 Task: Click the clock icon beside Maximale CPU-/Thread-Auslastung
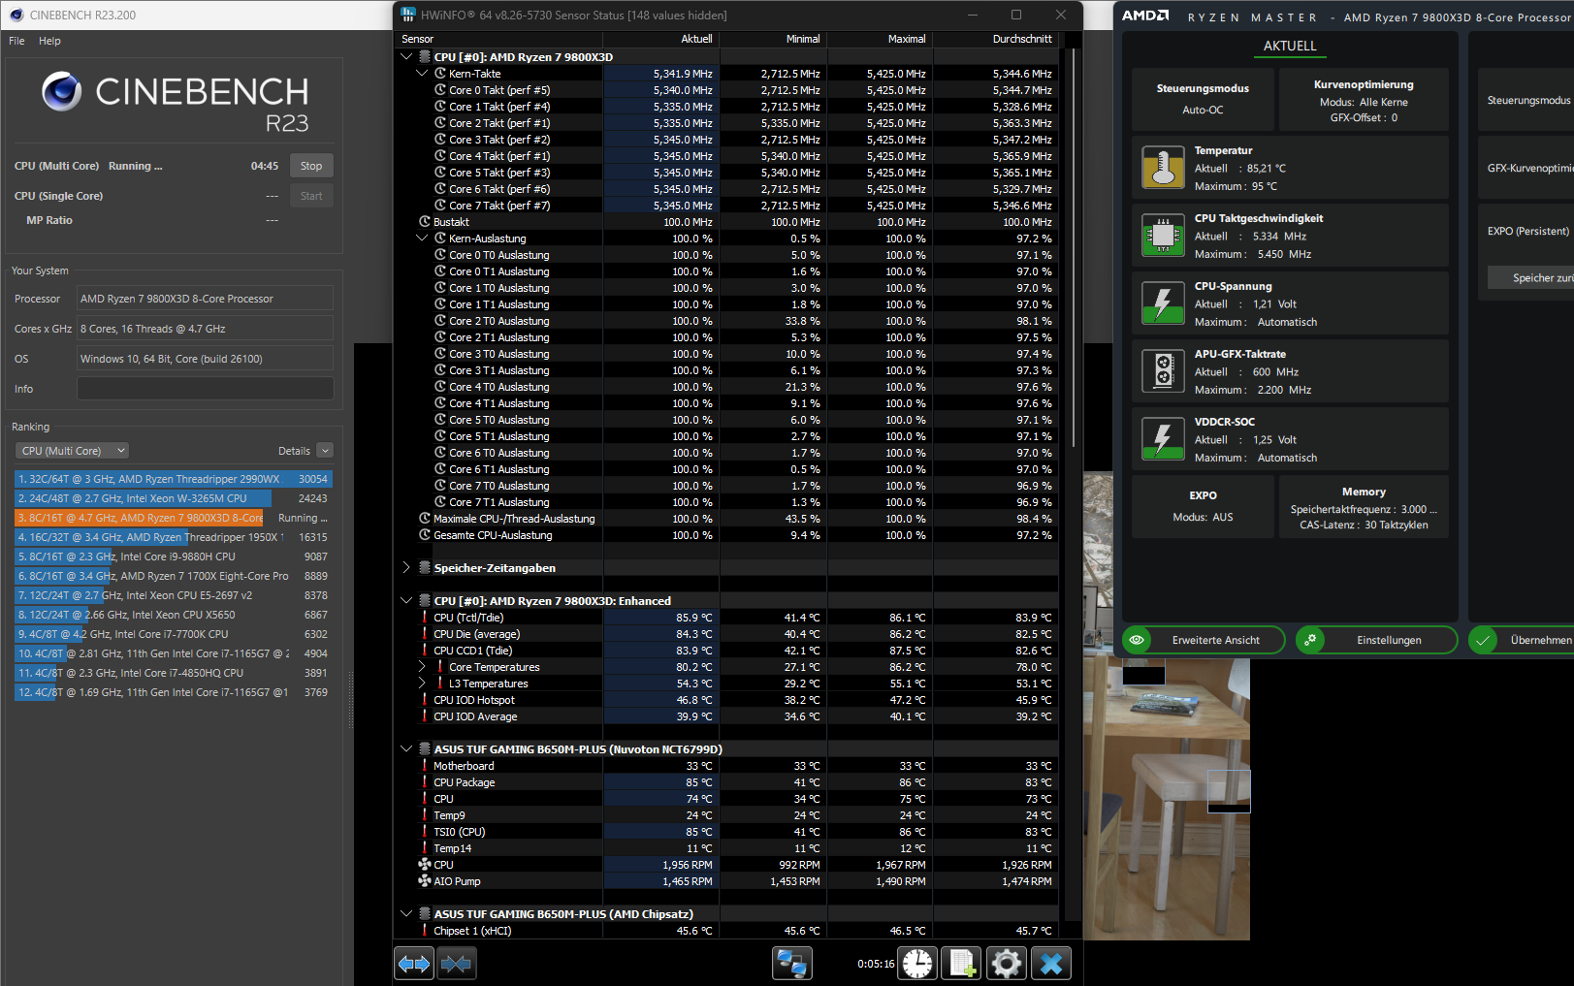pos(425,519)
